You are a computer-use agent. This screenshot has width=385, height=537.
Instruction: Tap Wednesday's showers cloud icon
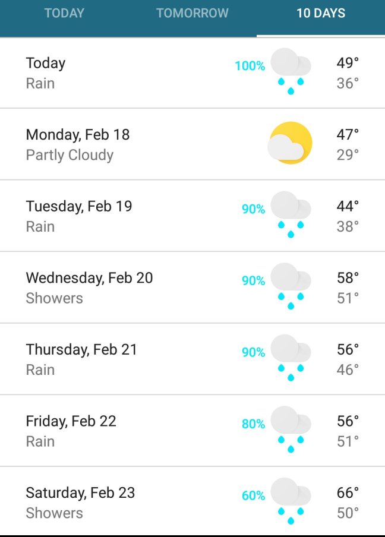pos(291,286)
